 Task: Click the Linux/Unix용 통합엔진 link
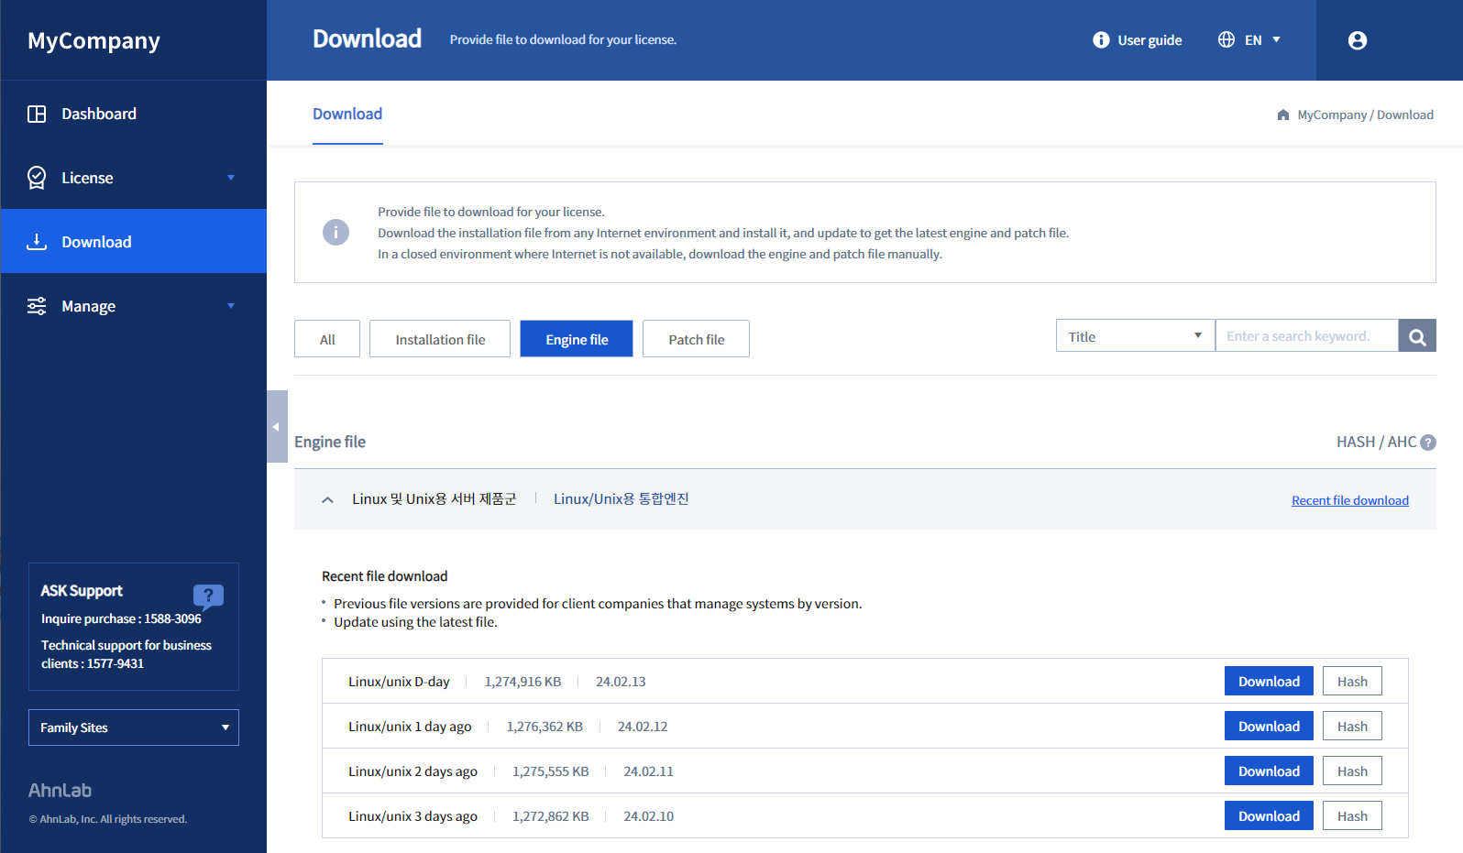click(x=621, y=499)
